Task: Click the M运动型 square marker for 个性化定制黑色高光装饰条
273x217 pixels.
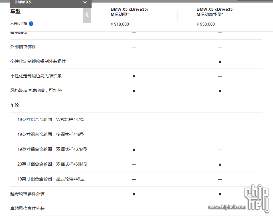Action: tap(134, 76)
